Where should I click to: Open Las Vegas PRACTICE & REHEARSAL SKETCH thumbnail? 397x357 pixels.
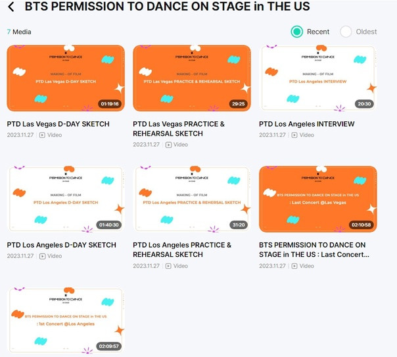click(192, 78)
